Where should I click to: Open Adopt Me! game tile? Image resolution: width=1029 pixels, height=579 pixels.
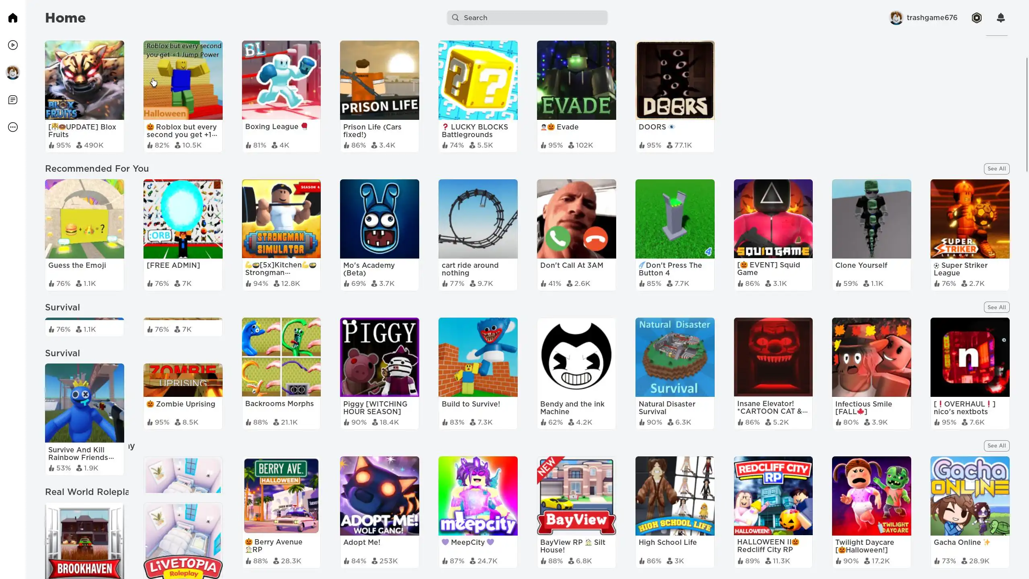(379, 512)
